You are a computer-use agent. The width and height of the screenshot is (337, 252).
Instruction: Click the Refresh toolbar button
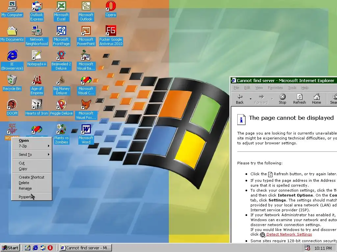coord(299,99)
